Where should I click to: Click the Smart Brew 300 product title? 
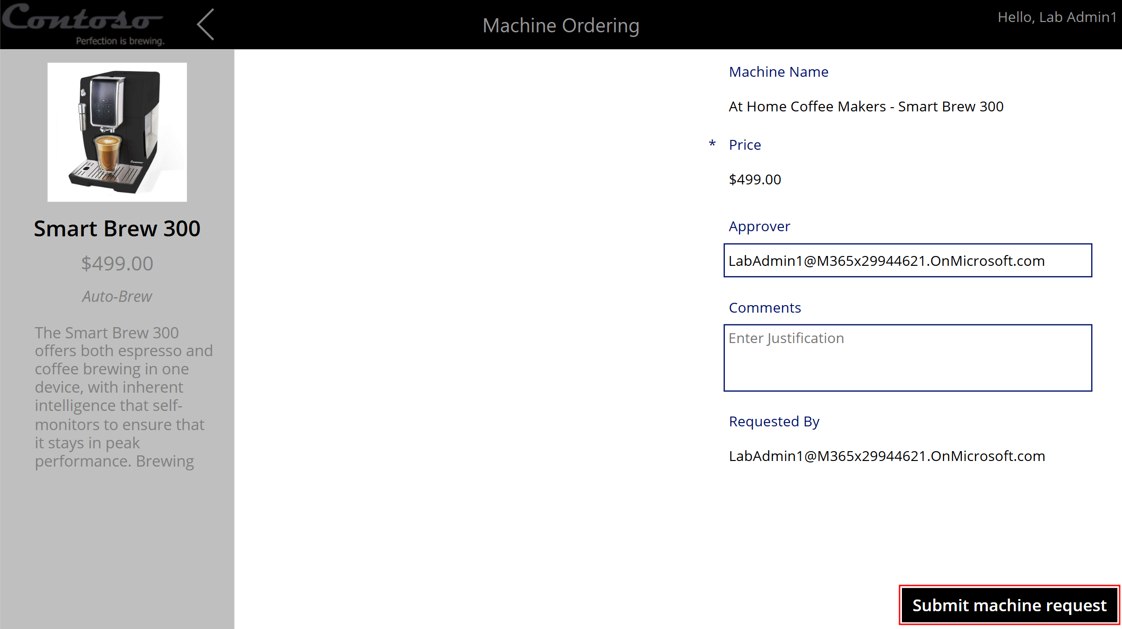pos(117,229)
